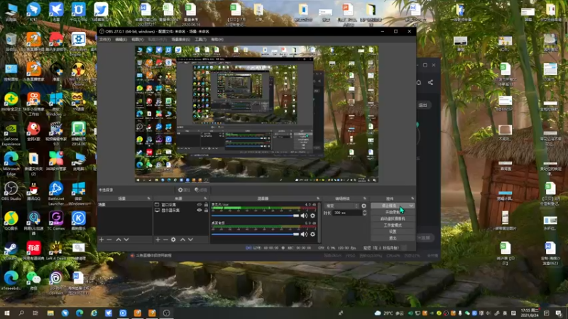Open the 视图(V) menu in OBS
This screenshot has height=319, width=568.
pos(137,40)
